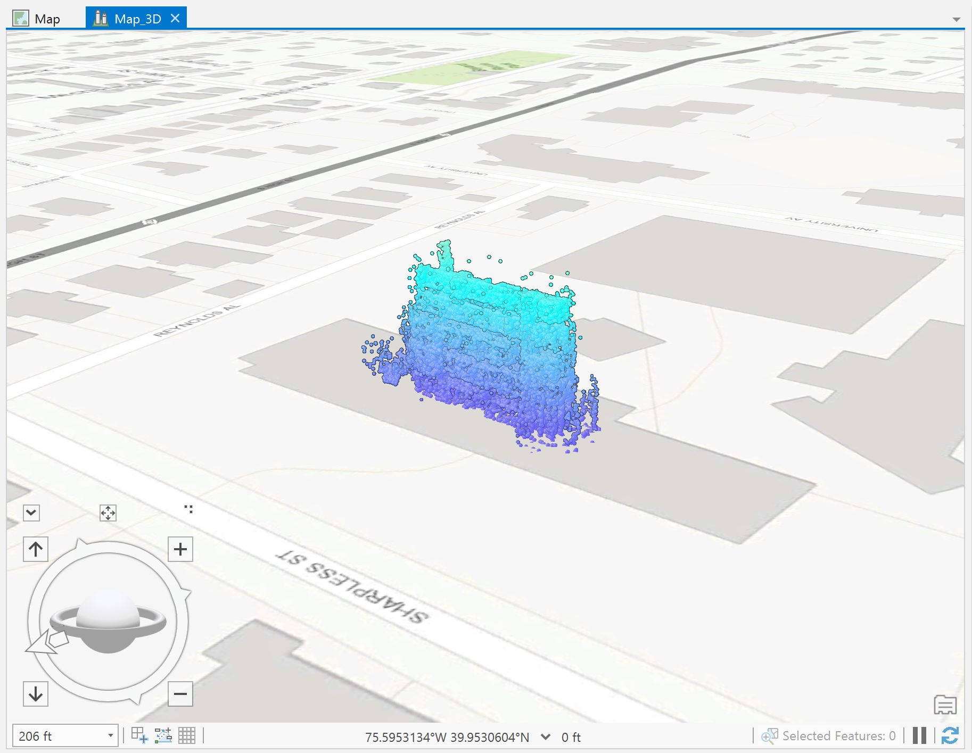Zoom in with navigator plus button
The width and height of the screenshot is (972, 753).
coord(180,549)
